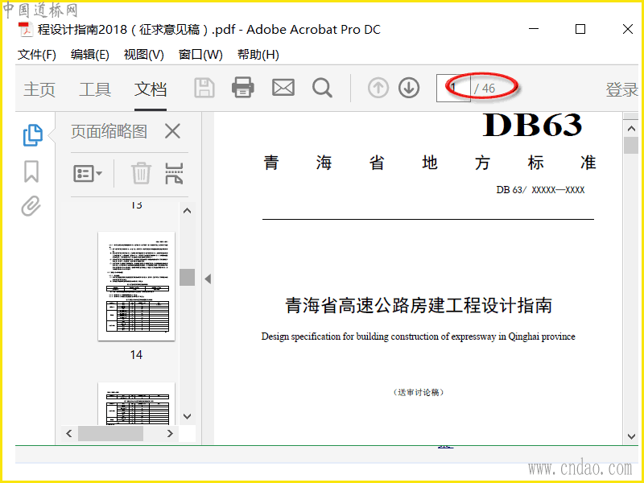
Task: Print the document using printer icon
Action: point(243,88)
